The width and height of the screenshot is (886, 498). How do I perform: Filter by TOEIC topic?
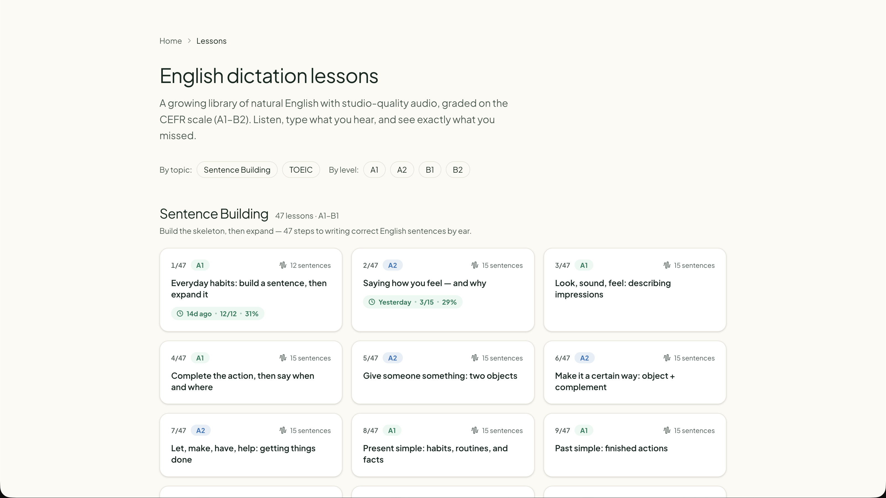pos(301,170)
